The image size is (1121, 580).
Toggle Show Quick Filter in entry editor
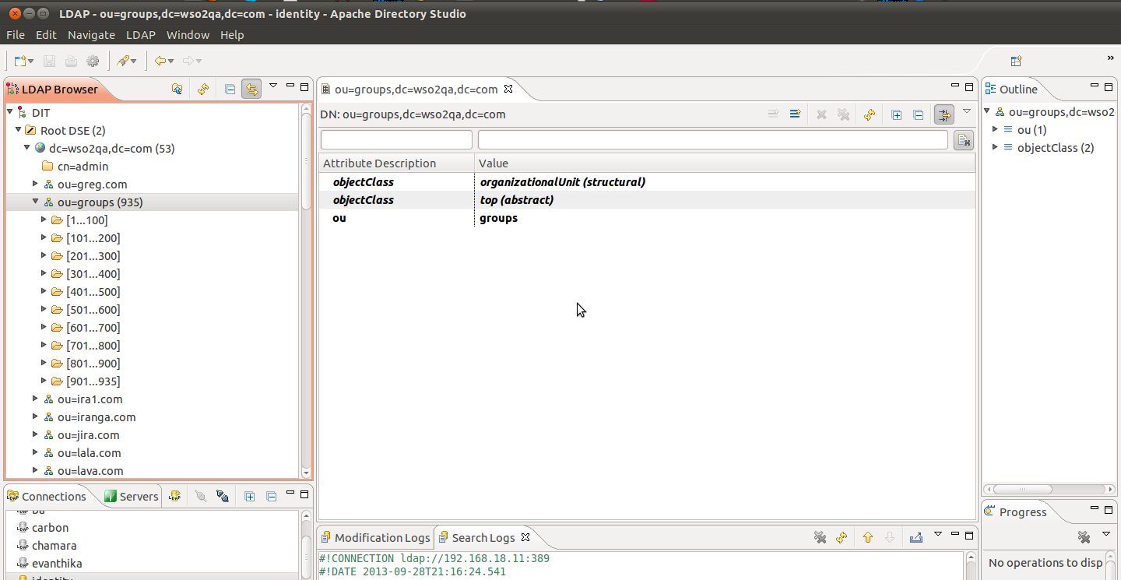pos(944,114)
